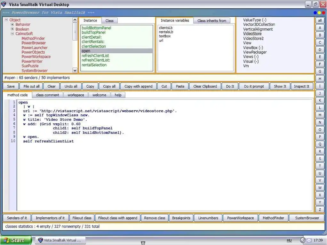Click the class tree scroll up arrow

(x=75, y=20)
